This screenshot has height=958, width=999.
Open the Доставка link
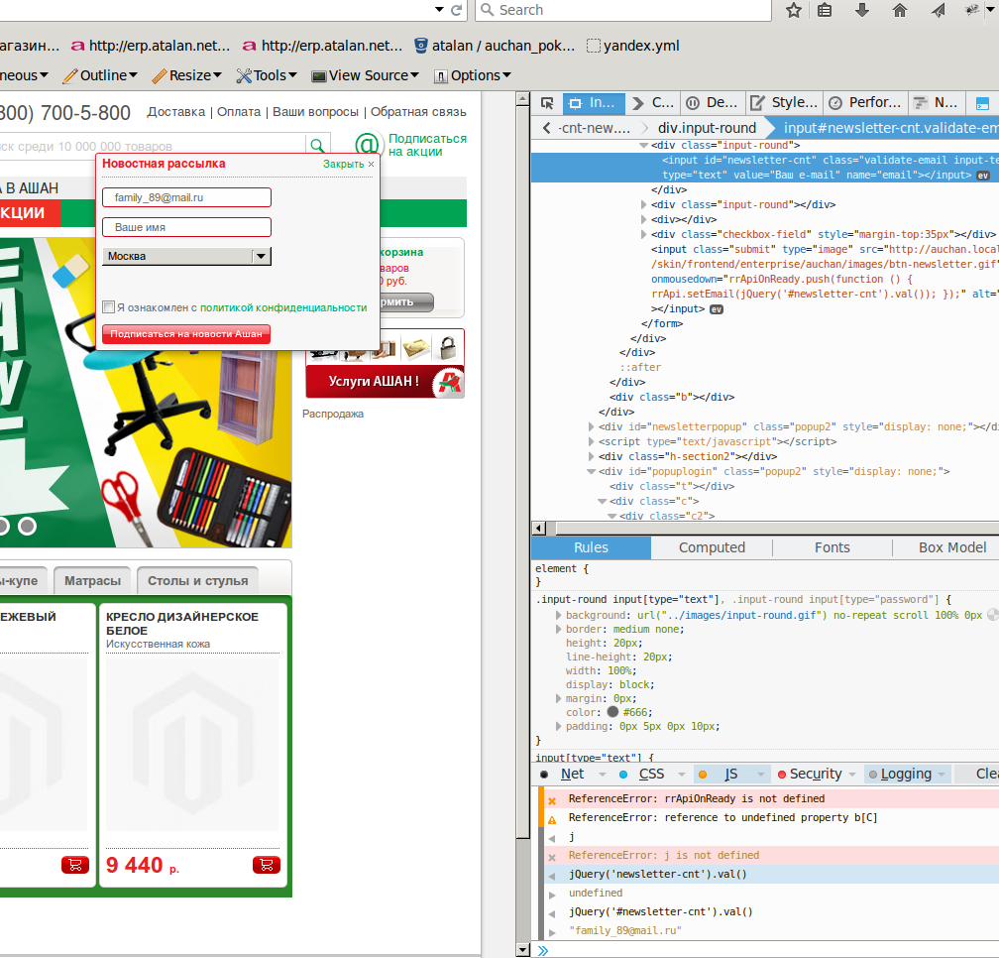pos(175,111)
